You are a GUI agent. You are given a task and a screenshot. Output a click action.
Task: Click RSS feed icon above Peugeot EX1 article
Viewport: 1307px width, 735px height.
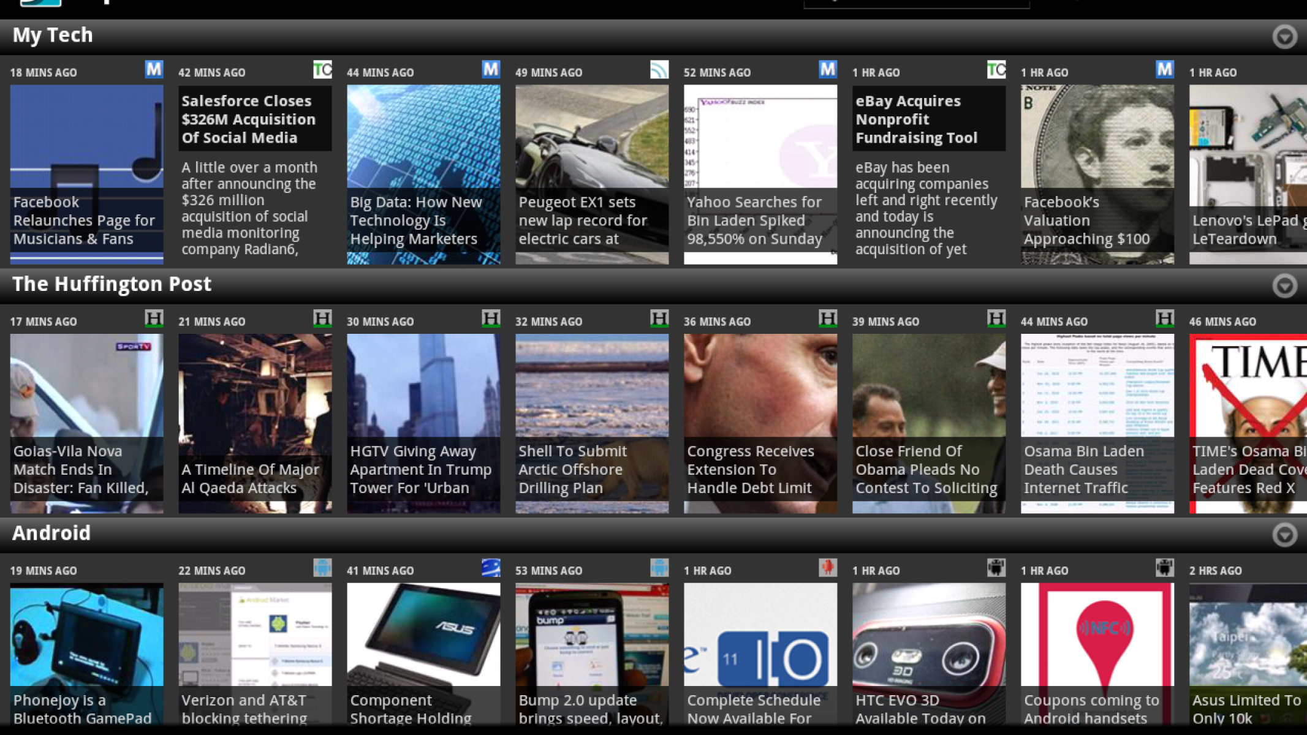pyautogui.click(x=659, y=70)
